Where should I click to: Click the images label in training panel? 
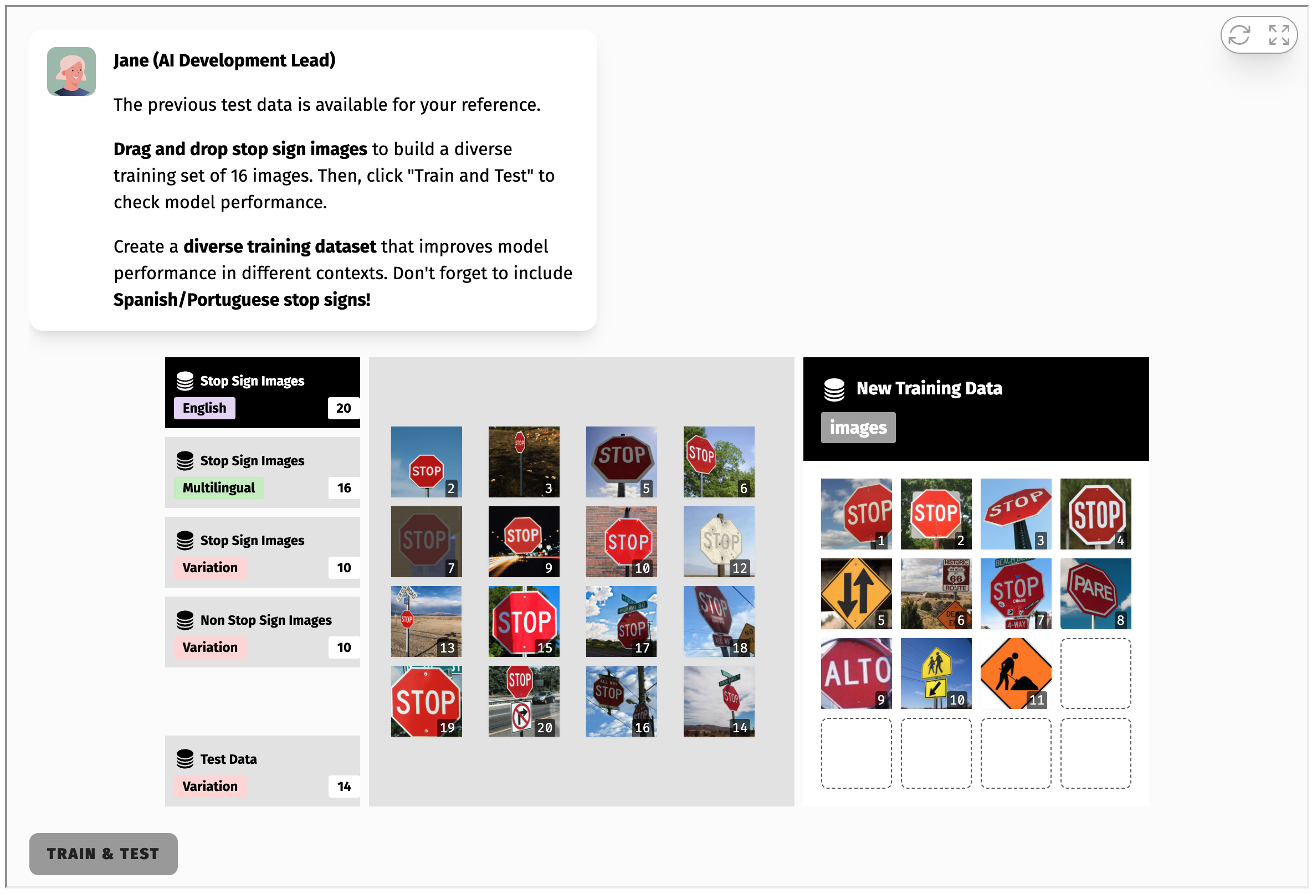pyautogui.click(x=858, y=428)
